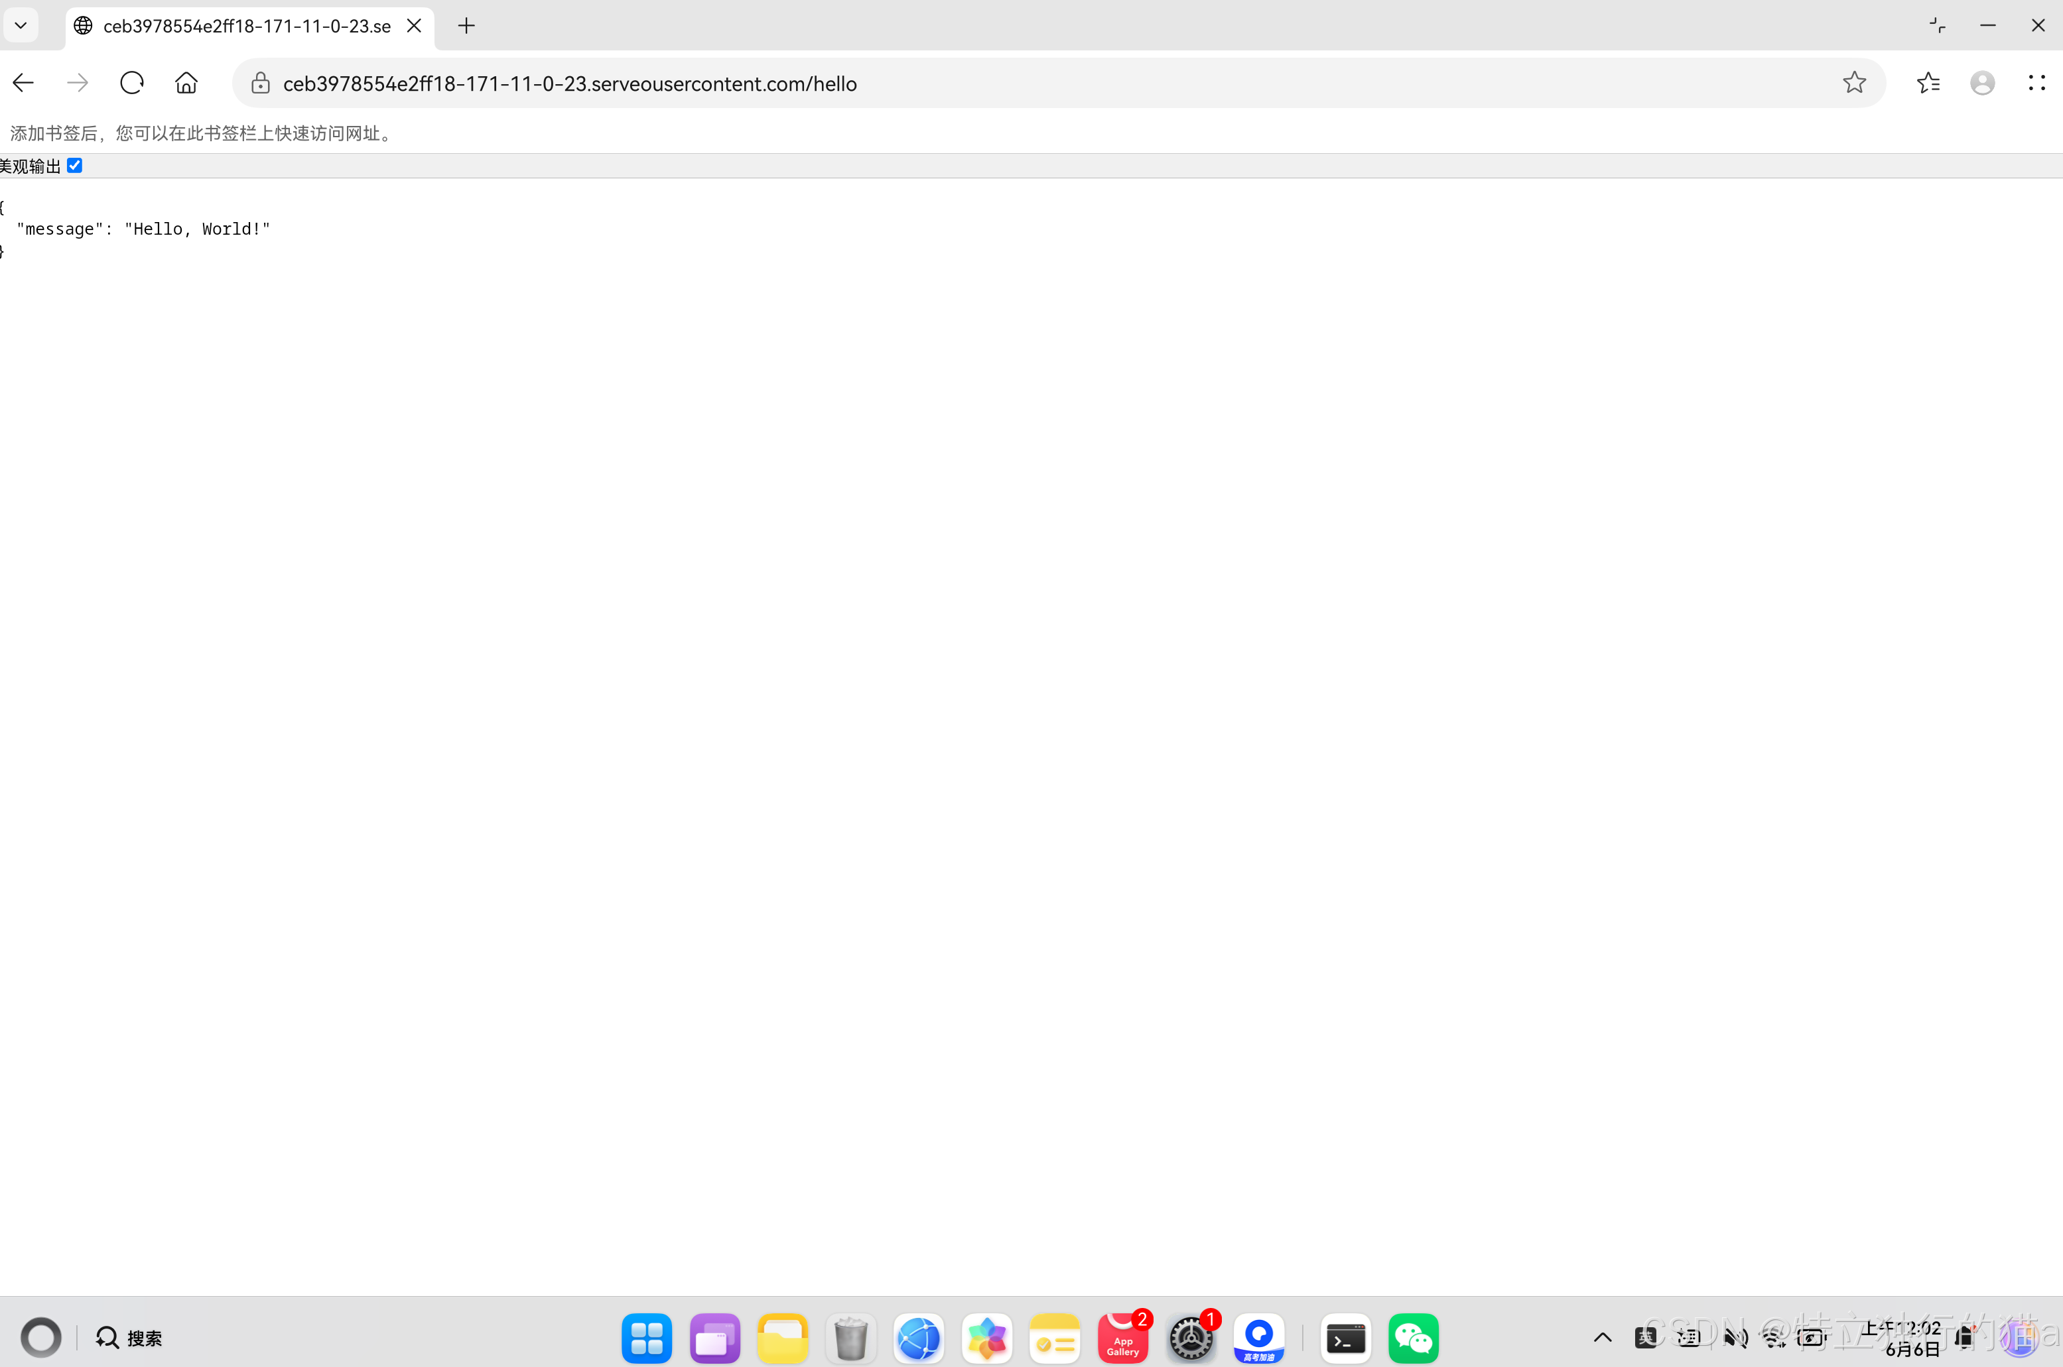Reload the current page
This screenshot has height=1367, width=2063.
pyautogui.click(x=132, y=83)
